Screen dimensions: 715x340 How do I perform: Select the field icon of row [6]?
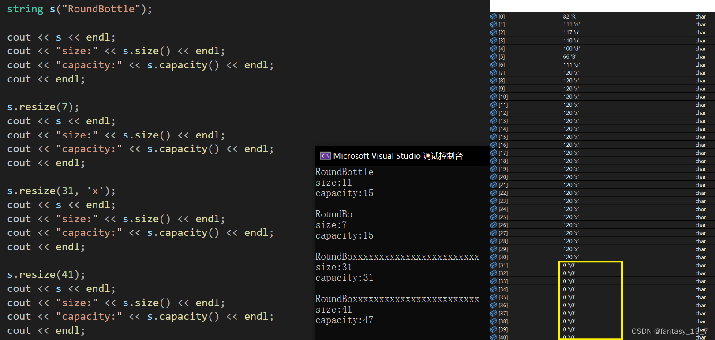click(494, 64)
